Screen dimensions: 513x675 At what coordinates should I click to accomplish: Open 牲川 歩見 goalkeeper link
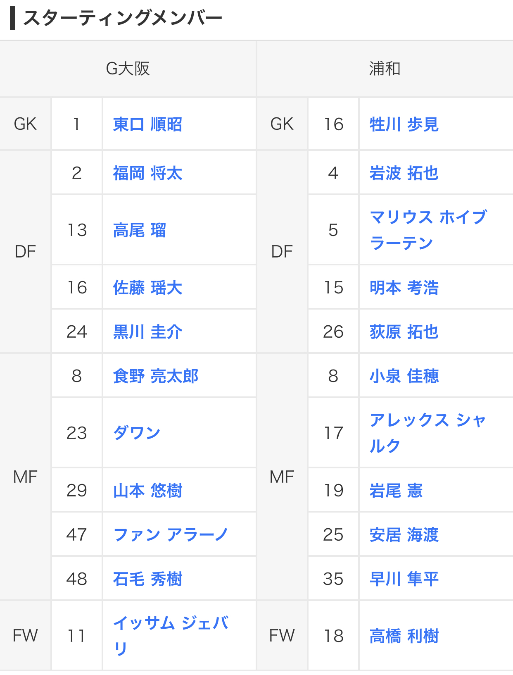pyautogui.click(x=404, y=124)
